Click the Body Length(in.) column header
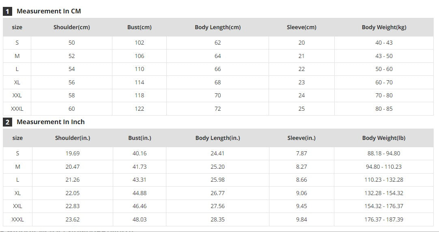The image size is (439, 232). coord(217,138)
